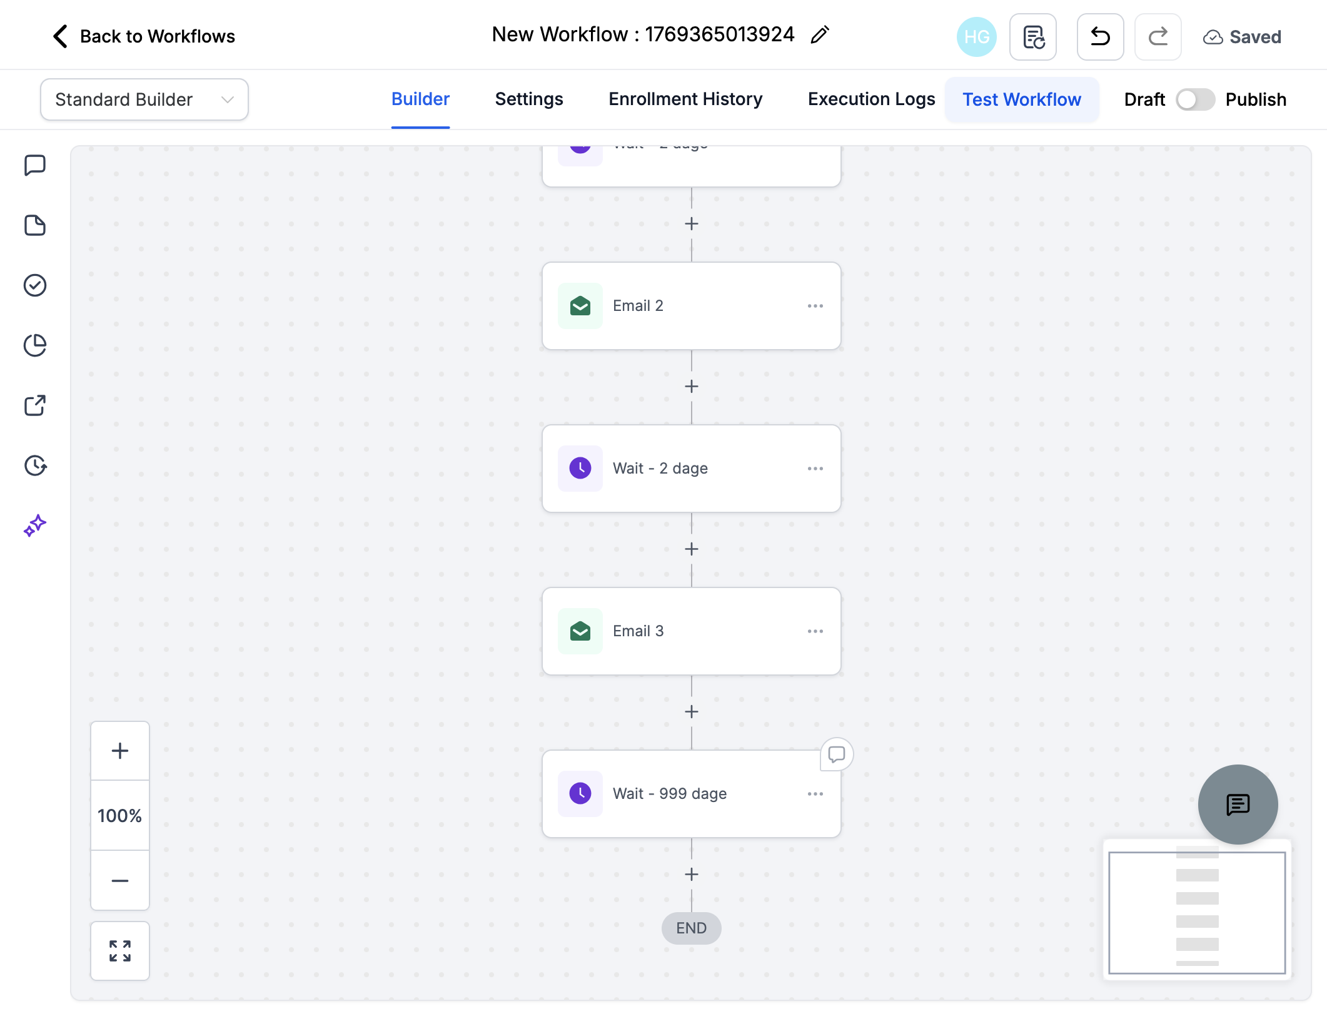Open the Wait - 999 dage options menu
Screen dimensions: 1327x1016
click(x=815, y=794)
